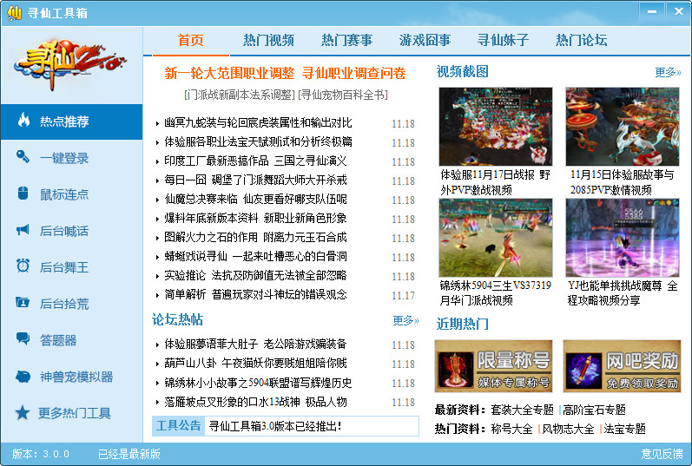Open the 热门视频 tab

pyautogui.click(x=268, y=41)
